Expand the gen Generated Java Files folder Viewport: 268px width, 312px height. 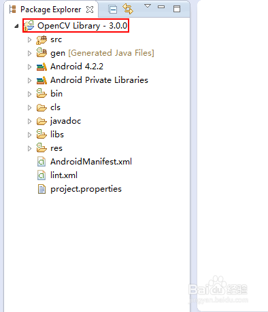(29, 53)
